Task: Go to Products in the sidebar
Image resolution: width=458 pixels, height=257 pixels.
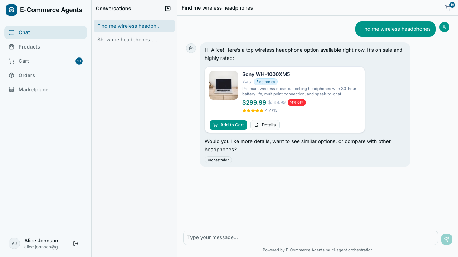Action: [45, 47]
